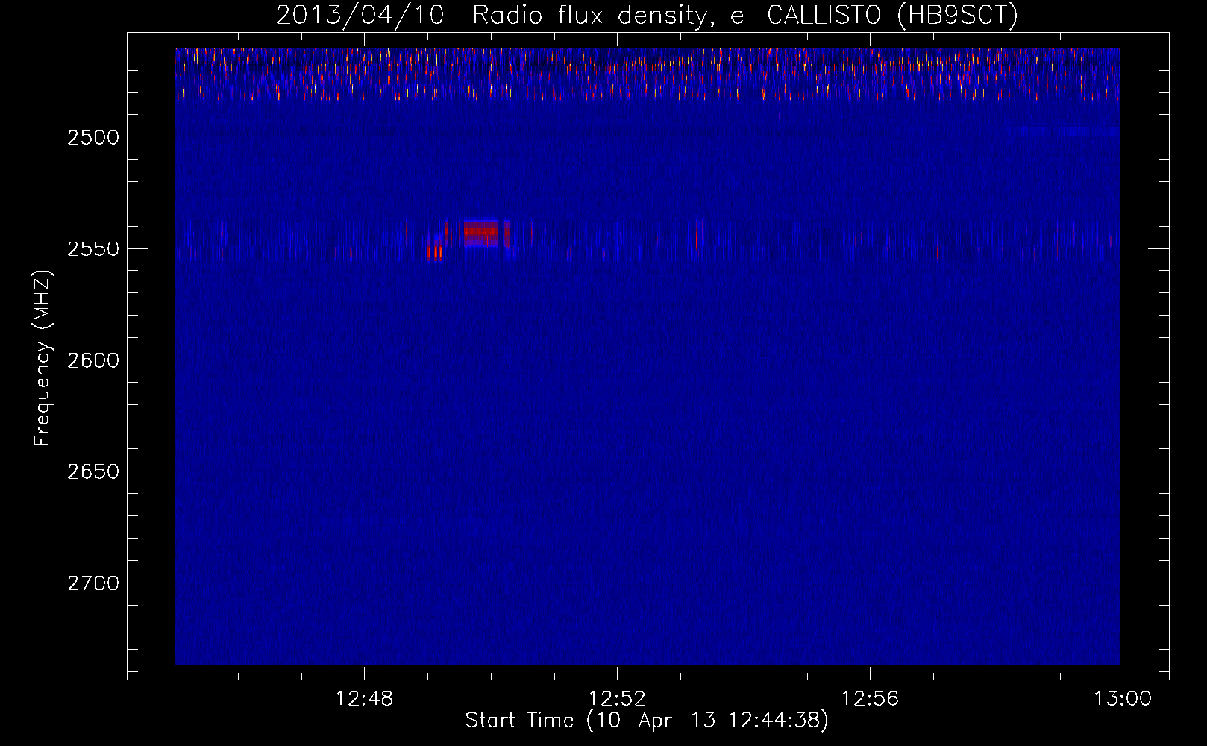Click the bright red burst near 2545 MHz

click(480, 233)
